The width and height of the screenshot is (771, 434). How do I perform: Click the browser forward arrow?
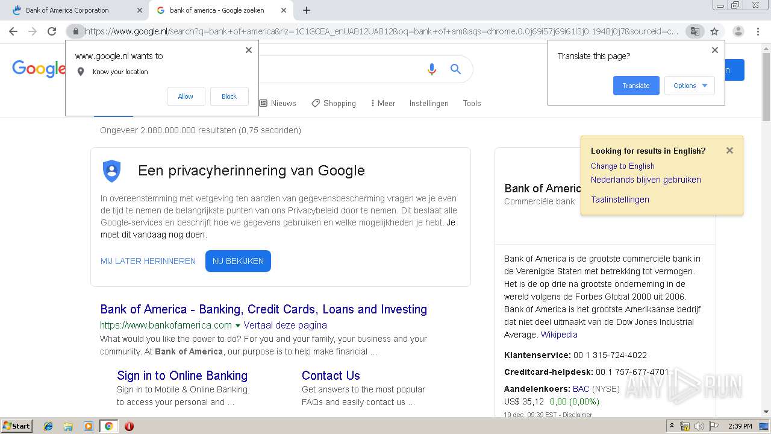coord(33,31)
